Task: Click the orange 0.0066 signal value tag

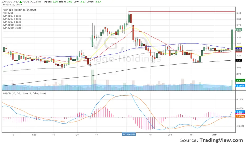Action: click(240, 116)
